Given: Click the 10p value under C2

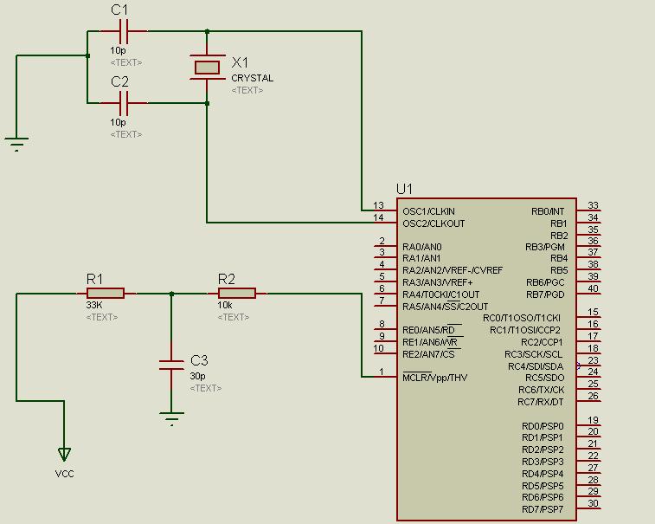Looking at the screenshot, I should click(118, 122).
